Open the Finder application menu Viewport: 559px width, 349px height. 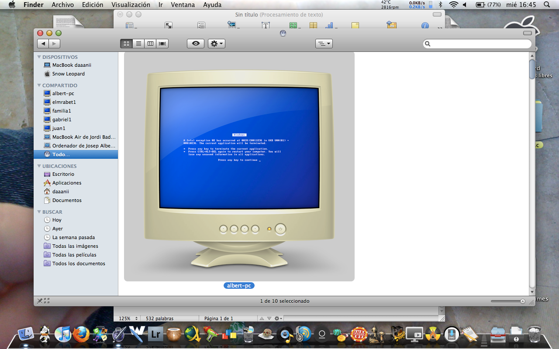[33, 5]
